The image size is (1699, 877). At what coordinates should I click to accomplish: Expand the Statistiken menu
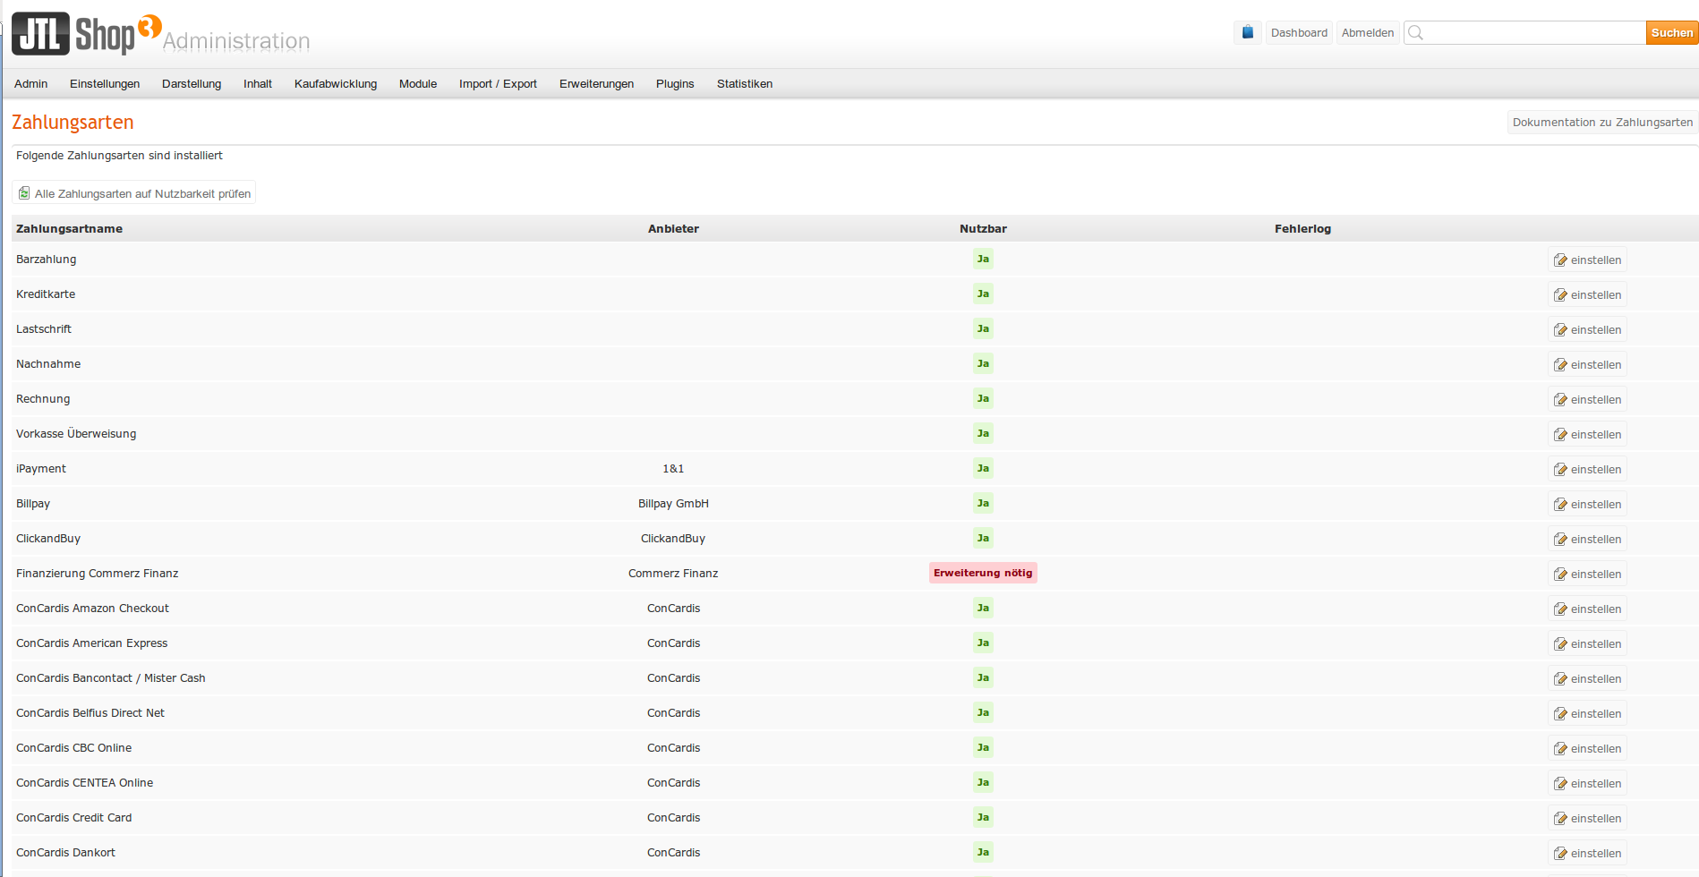[745, 84]
